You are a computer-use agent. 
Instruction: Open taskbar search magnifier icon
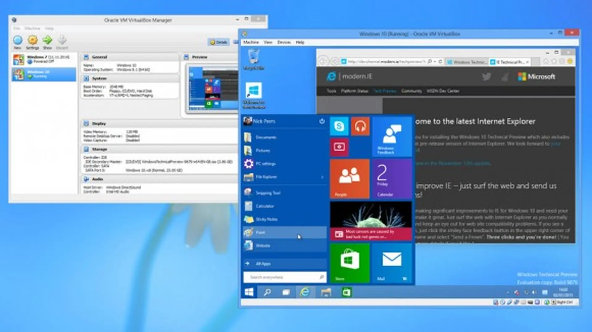click(x=267, y=292)
